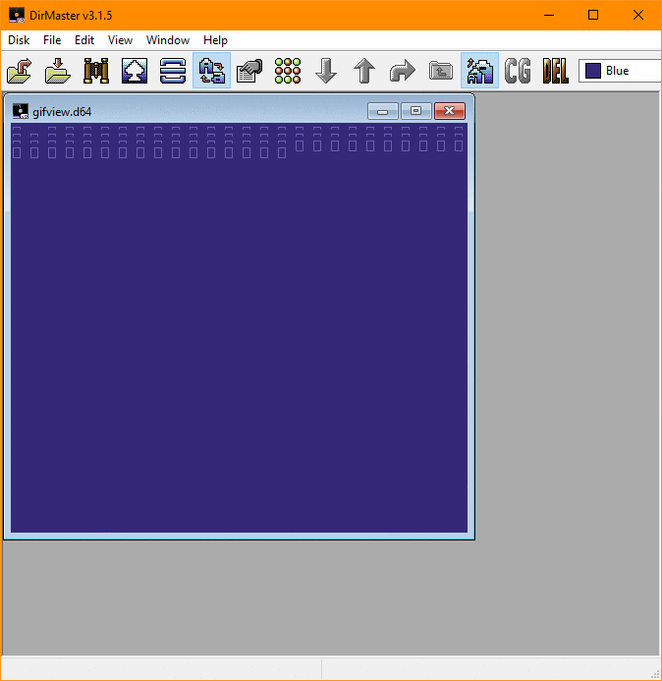This screenshot has height=681, width=662.
Task: Move entry down with down arrow
Action: pos(326,71)
